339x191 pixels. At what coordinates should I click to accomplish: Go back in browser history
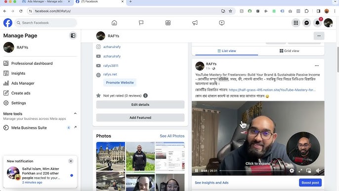coord(5,11)
